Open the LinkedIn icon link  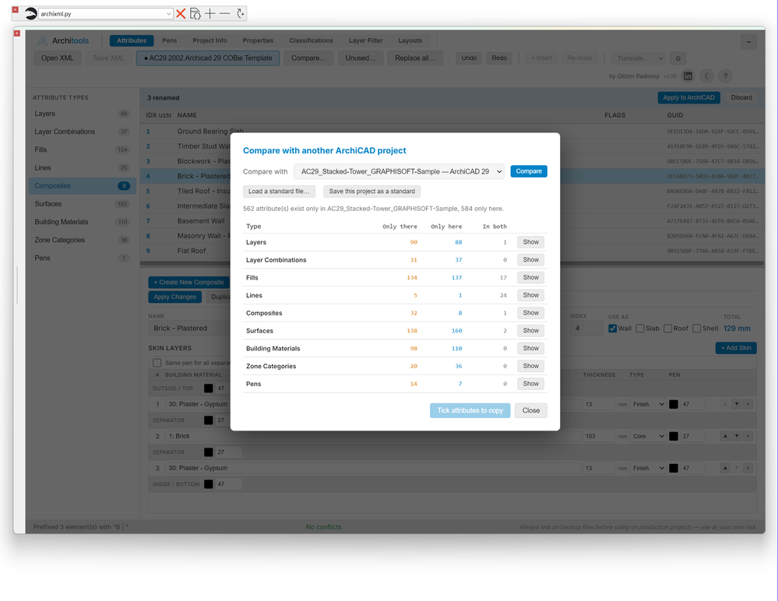pos(688,76)
